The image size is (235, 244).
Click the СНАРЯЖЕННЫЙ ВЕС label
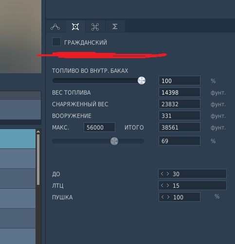(x=80, y=104)
